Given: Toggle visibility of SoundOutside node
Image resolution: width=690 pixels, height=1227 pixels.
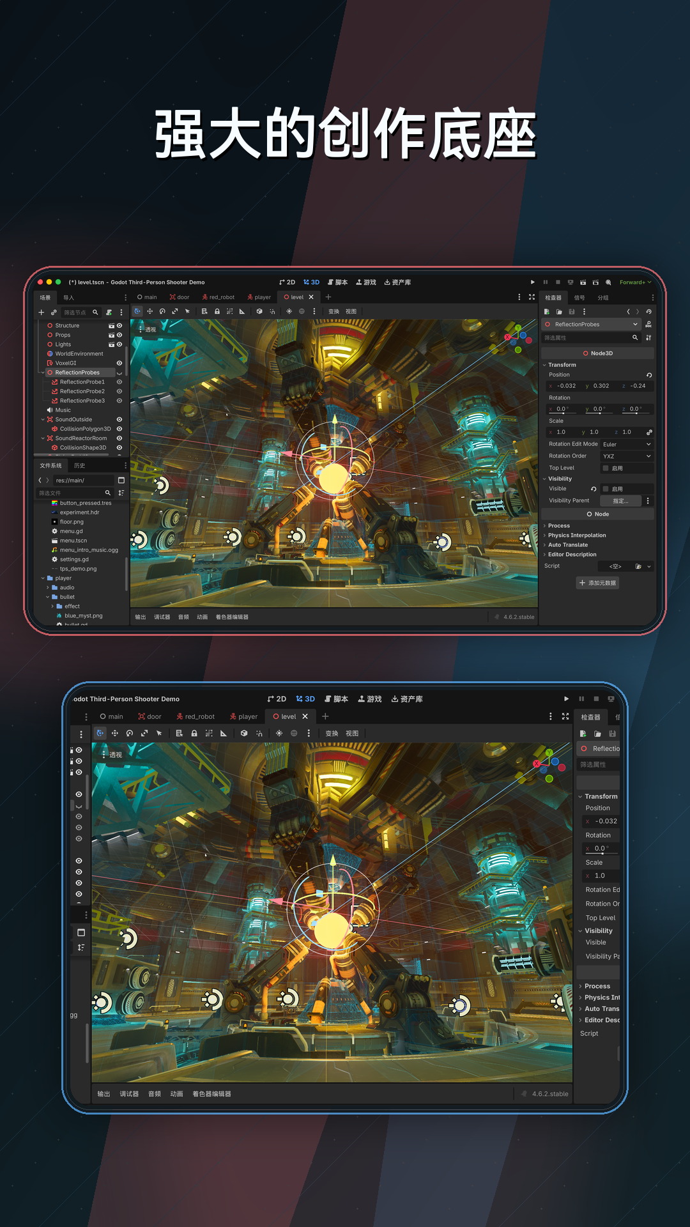Looking at the screenshot, I should click(x=119, y=419).
